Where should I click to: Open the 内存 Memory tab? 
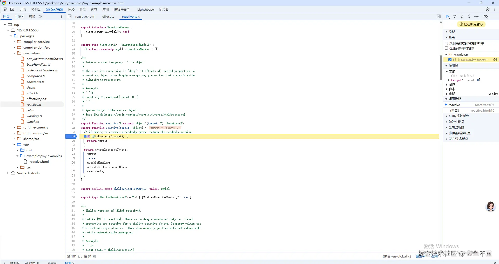point(94,10)
